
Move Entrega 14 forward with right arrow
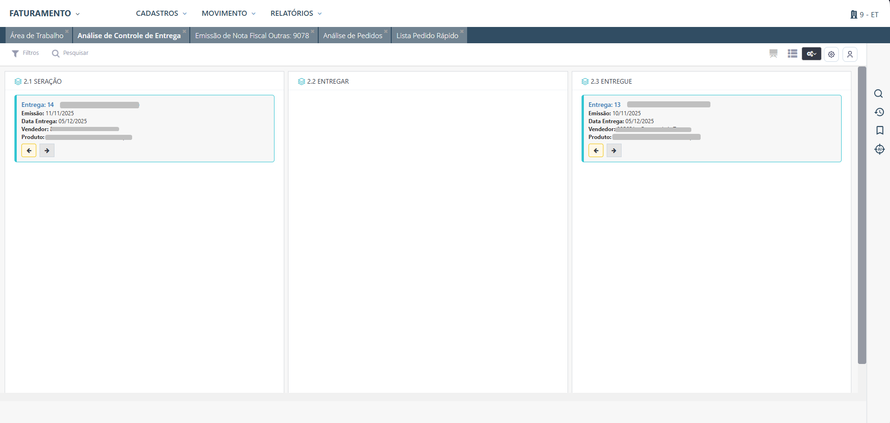pyautogui.click(x=47, y=151)
